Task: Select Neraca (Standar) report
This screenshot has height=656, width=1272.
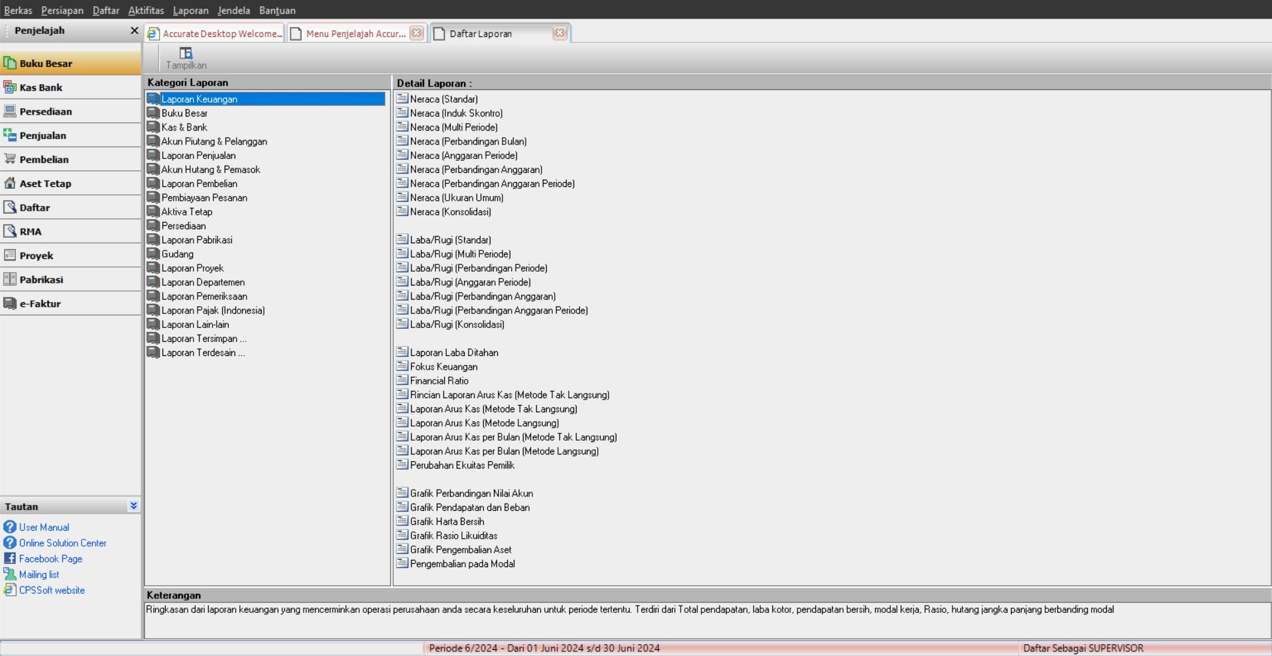Action: coord(443,99)
